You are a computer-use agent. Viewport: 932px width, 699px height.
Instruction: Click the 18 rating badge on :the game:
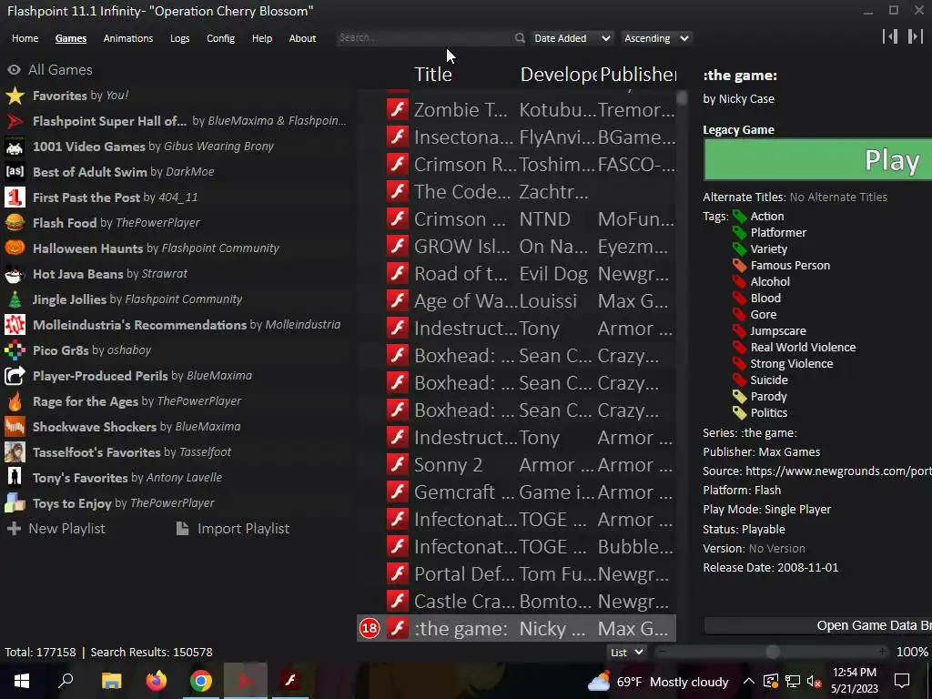click(x=370, y=628)
